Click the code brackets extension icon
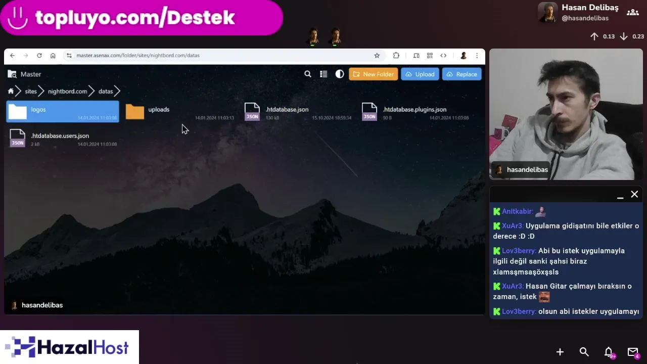The width and height of the screenshot is (647, 364). pos(443,56)
